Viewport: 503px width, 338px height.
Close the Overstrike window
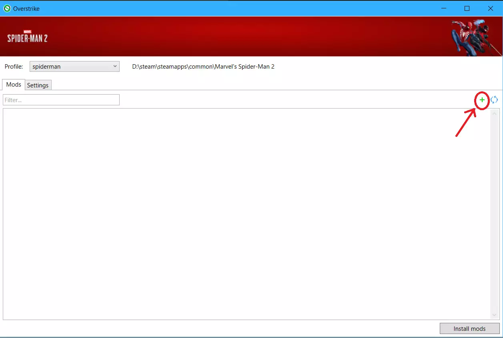[x=490, y=8]
